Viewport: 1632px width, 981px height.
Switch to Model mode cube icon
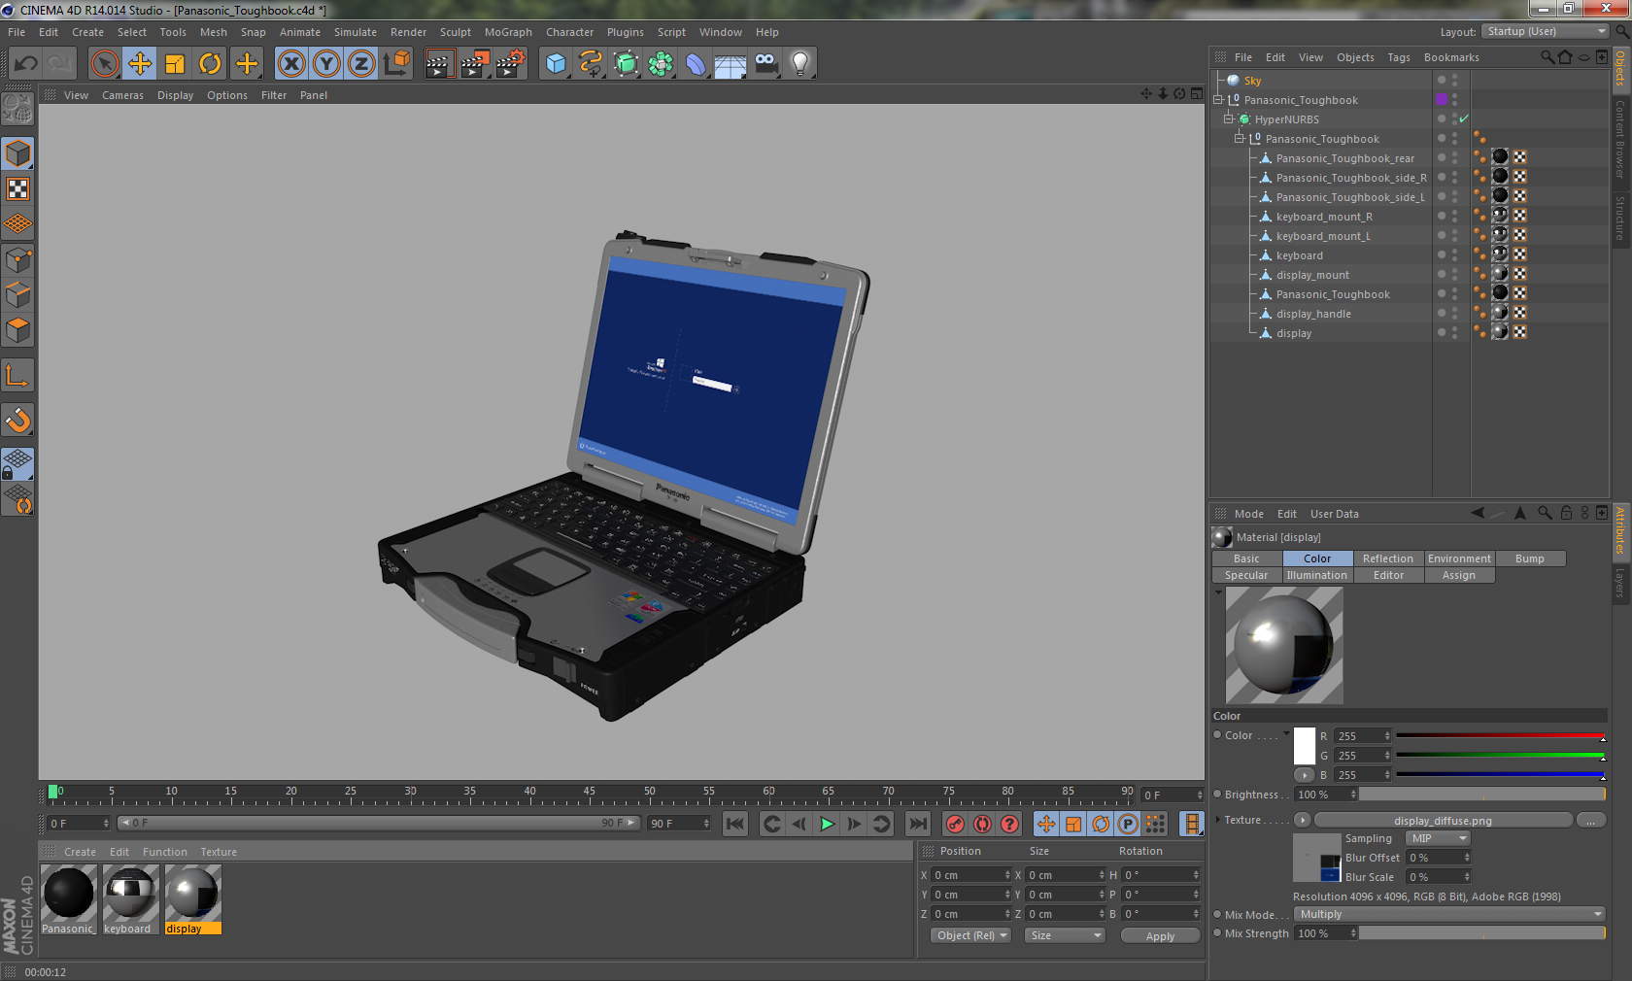pos(18,153)
